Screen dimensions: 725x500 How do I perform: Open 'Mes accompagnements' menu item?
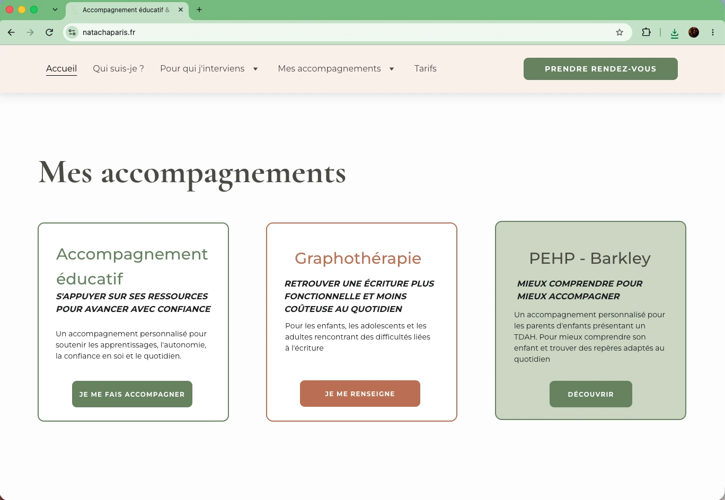330,68
